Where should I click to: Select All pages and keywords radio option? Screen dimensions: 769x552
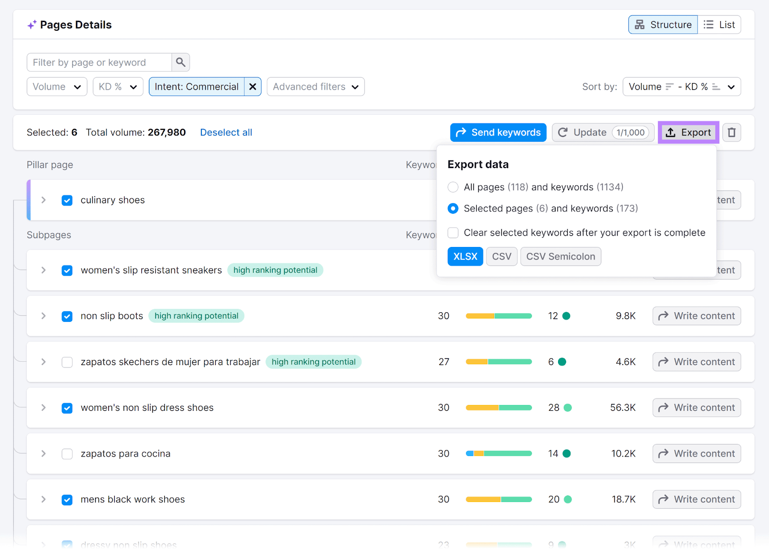click(x=453, y=187)
